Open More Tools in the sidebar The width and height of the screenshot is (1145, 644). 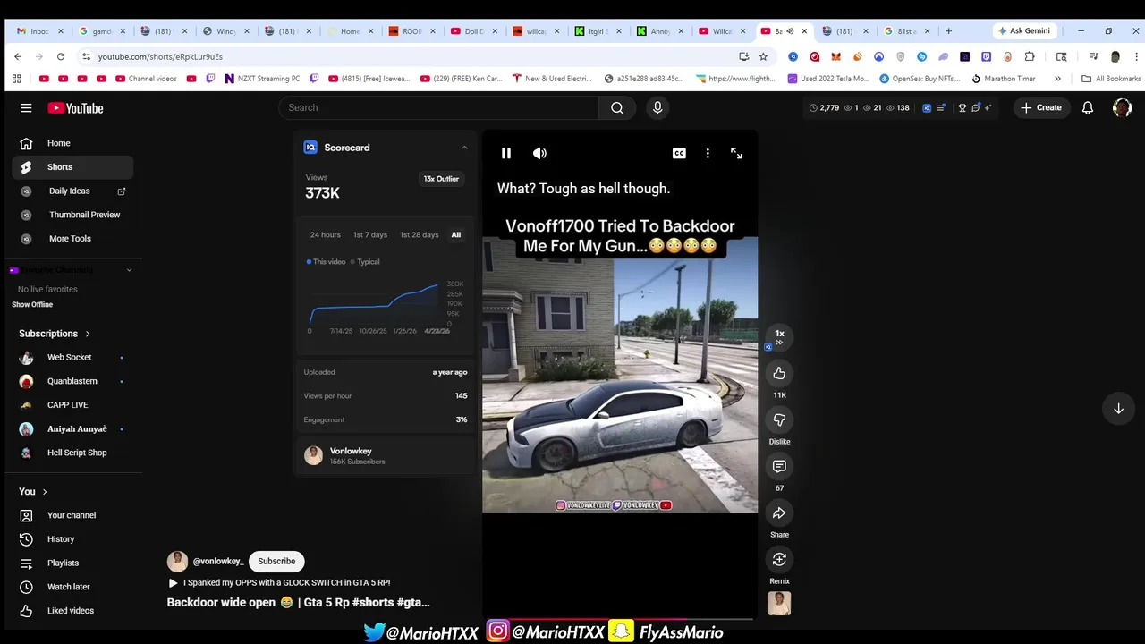72,239
